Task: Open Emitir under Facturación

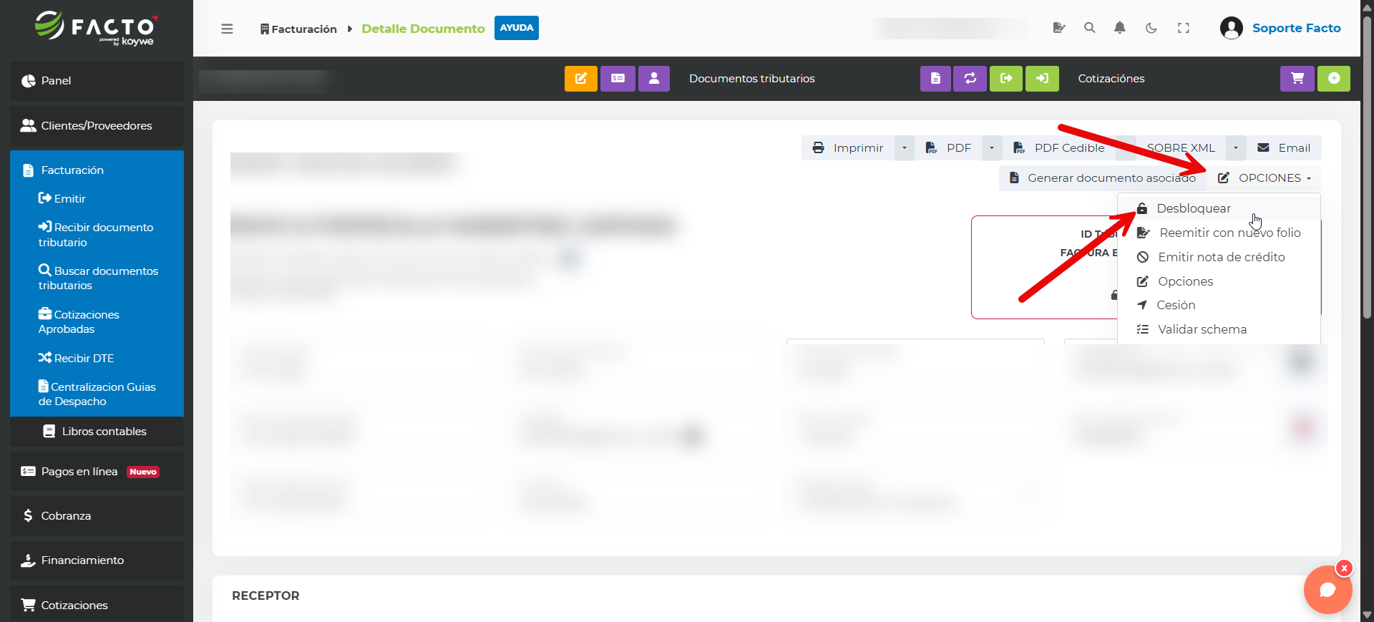Action: tap(62, 199)
